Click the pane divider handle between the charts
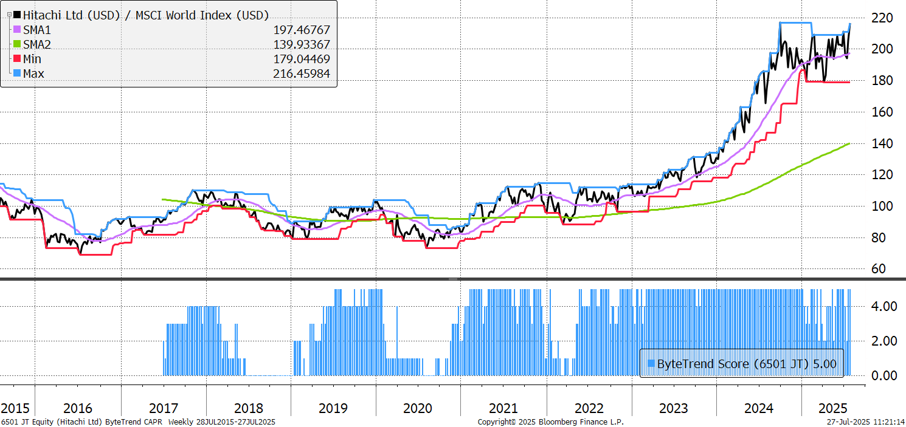 tap(453, 279)
